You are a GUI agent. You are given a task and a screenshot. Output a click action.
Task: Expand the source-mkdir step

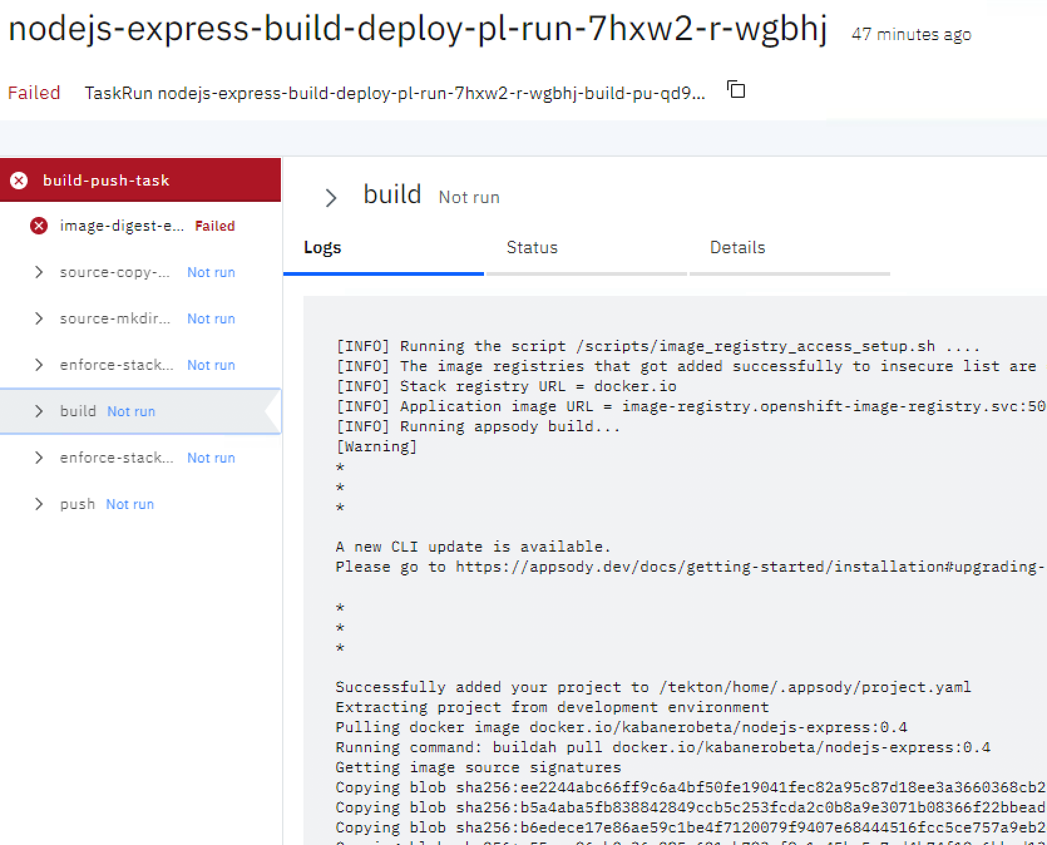click(39, 318)
